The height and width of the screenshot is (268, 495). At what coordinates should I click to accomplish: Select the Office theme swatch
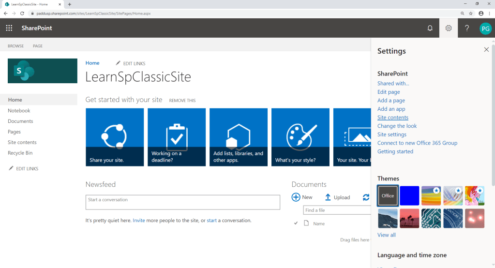click(388, 195)
